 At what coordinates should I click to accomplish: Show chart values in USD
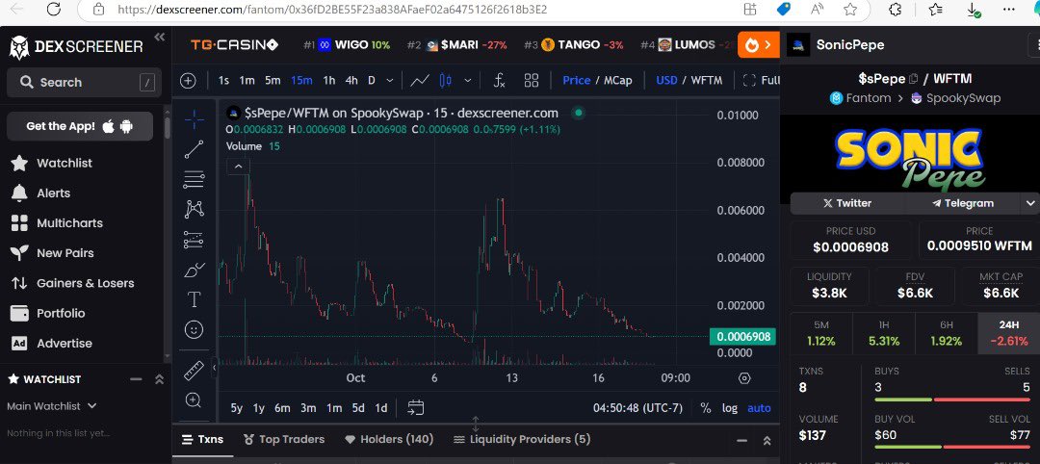[x=666, y=80]
